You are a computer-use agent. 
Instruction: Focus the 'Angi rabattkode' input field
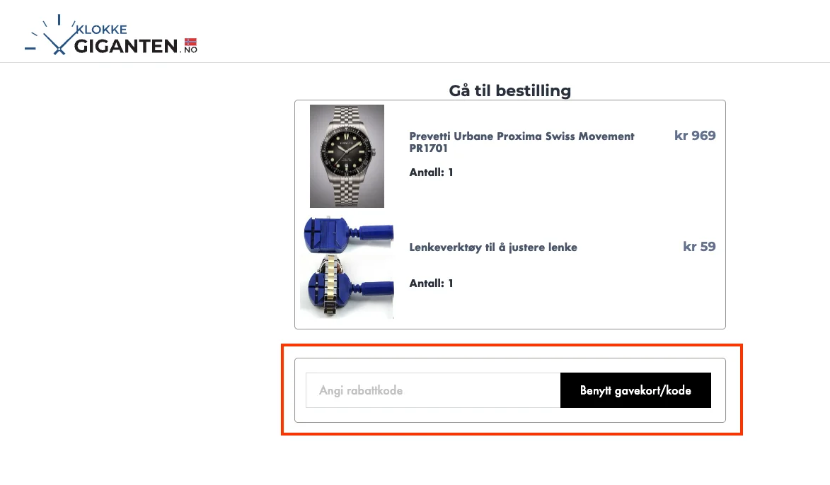(433, 390)
